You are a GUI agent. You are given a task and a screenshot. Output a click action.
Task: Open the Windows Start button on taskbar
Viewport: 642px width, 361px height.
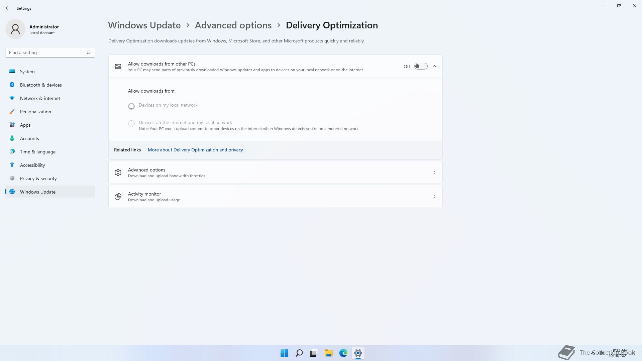coord(284,353)
